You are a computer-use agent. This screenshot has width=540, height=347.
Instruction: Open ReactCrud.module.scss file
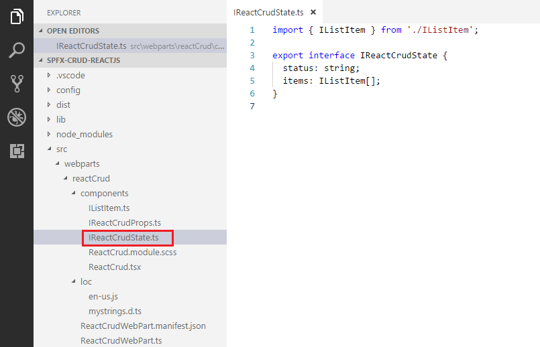pos(132,252)
